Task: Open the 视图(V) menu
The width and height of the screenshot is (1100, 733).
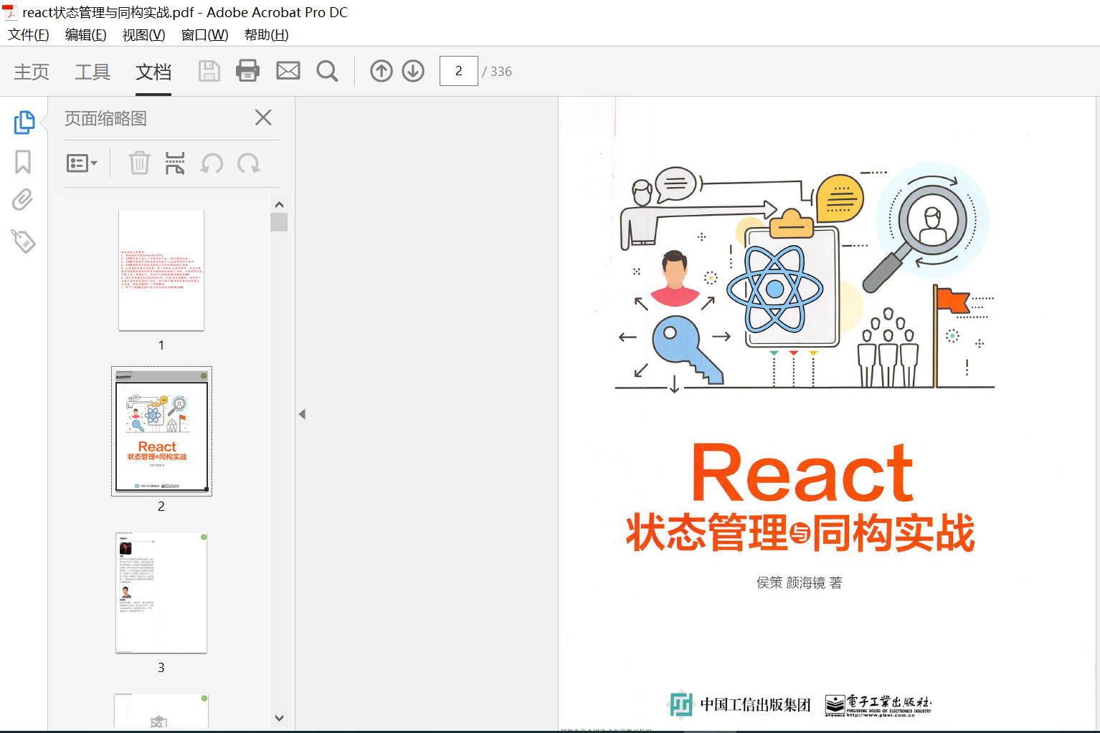Action: click(x=144, y=34)
